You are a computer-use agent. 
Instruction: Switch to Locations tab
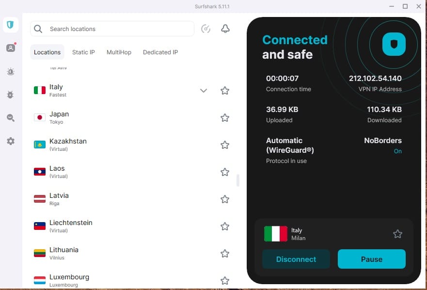tap(47, 52)
